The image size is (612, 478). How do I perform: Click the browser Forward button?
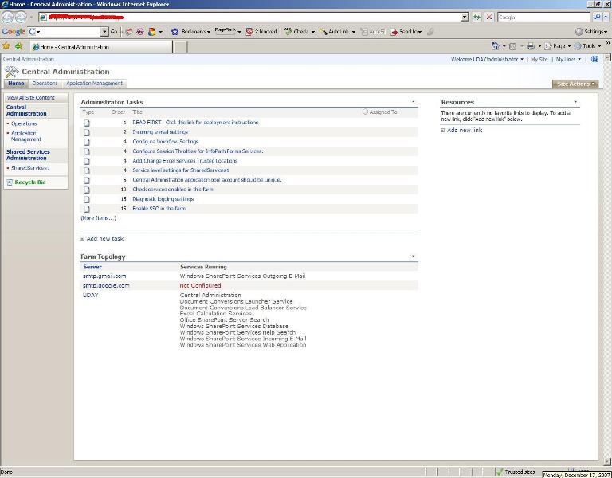click(x=21, y=17)
